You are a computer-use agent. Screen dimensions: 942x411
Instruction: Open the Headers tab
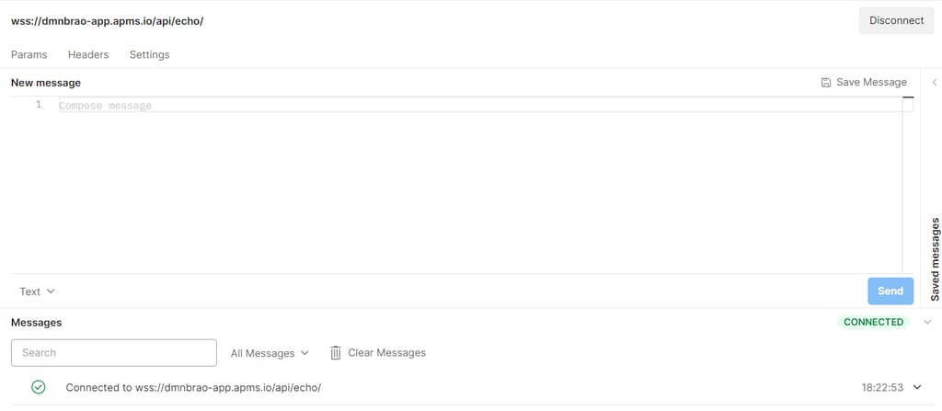[88, 55]
